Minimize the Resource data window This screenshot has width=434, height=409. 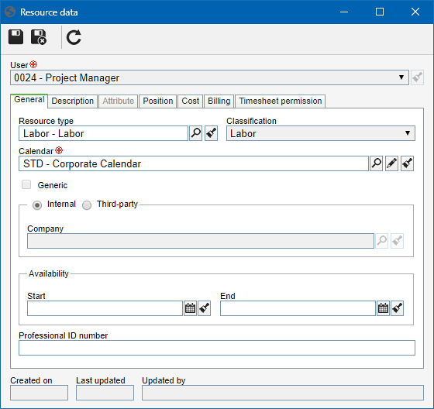[344, 12]
